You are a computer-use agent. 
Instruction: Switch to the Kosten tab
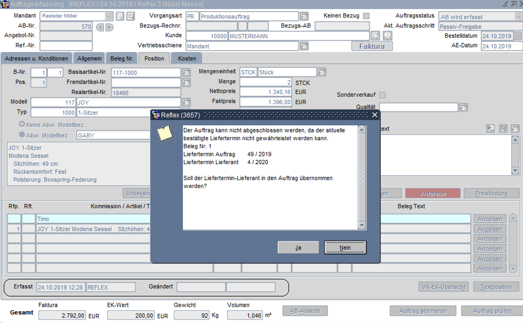pyautogui.click(x=186, y=58)
